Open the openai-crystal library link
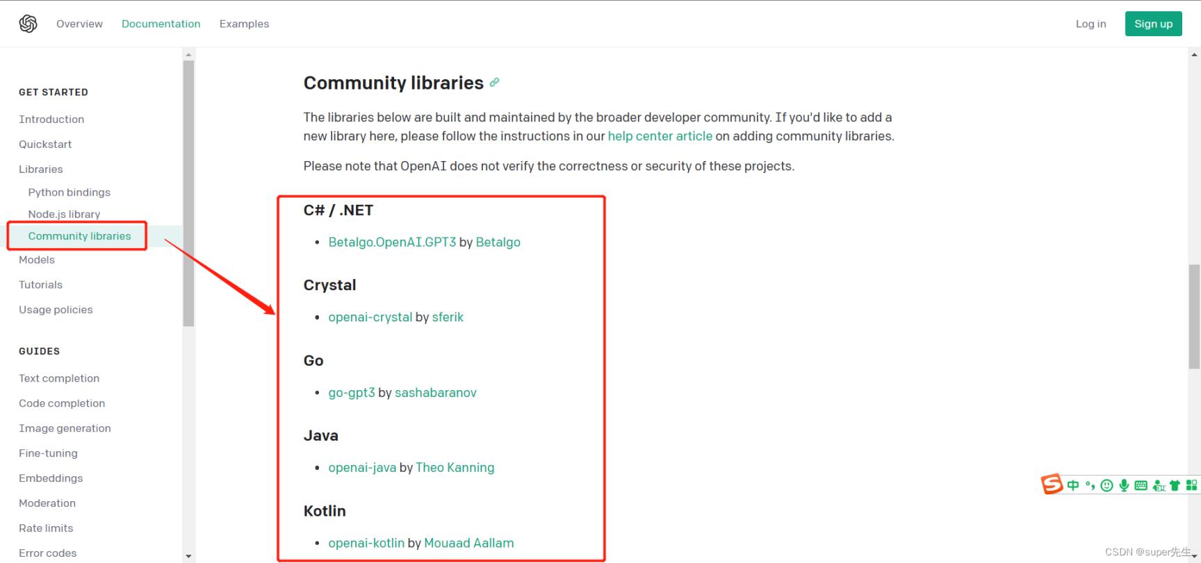 coord(370,317)
